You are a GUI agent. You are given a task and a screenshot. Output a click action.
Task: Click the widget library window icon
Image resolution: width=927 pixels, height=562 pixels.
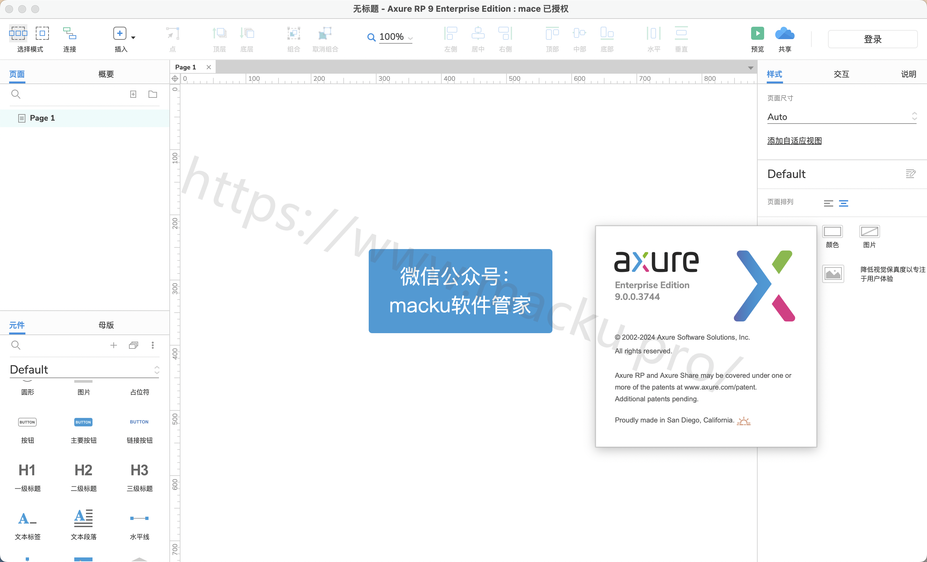[133, 345]
